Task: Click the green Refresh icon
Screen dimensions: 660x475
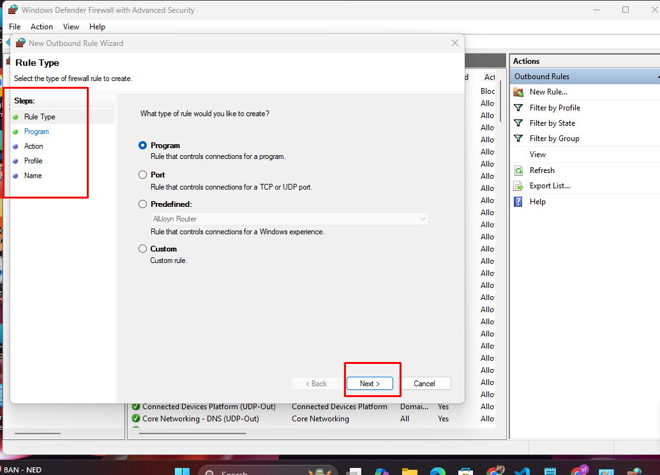Action: [x=518, y=170]
